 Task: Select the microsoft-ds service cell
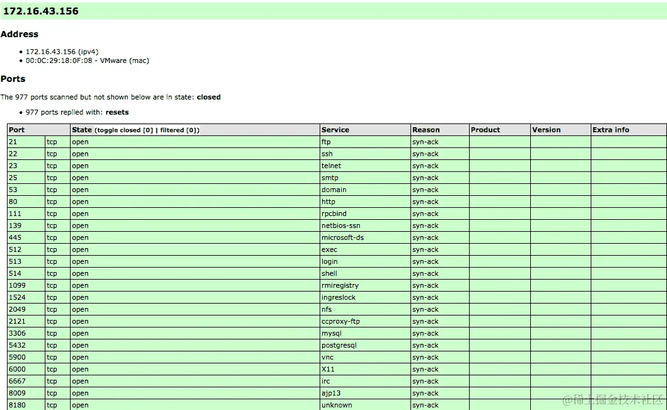click(x=364, y=237)
